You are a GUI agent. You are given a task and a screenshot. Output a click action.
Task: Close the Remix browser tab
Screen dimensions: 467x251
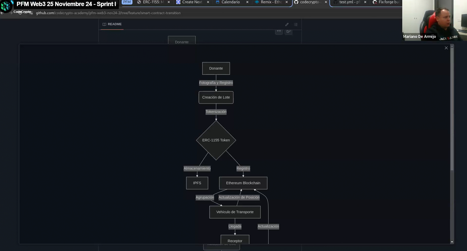tap(287, 2)
